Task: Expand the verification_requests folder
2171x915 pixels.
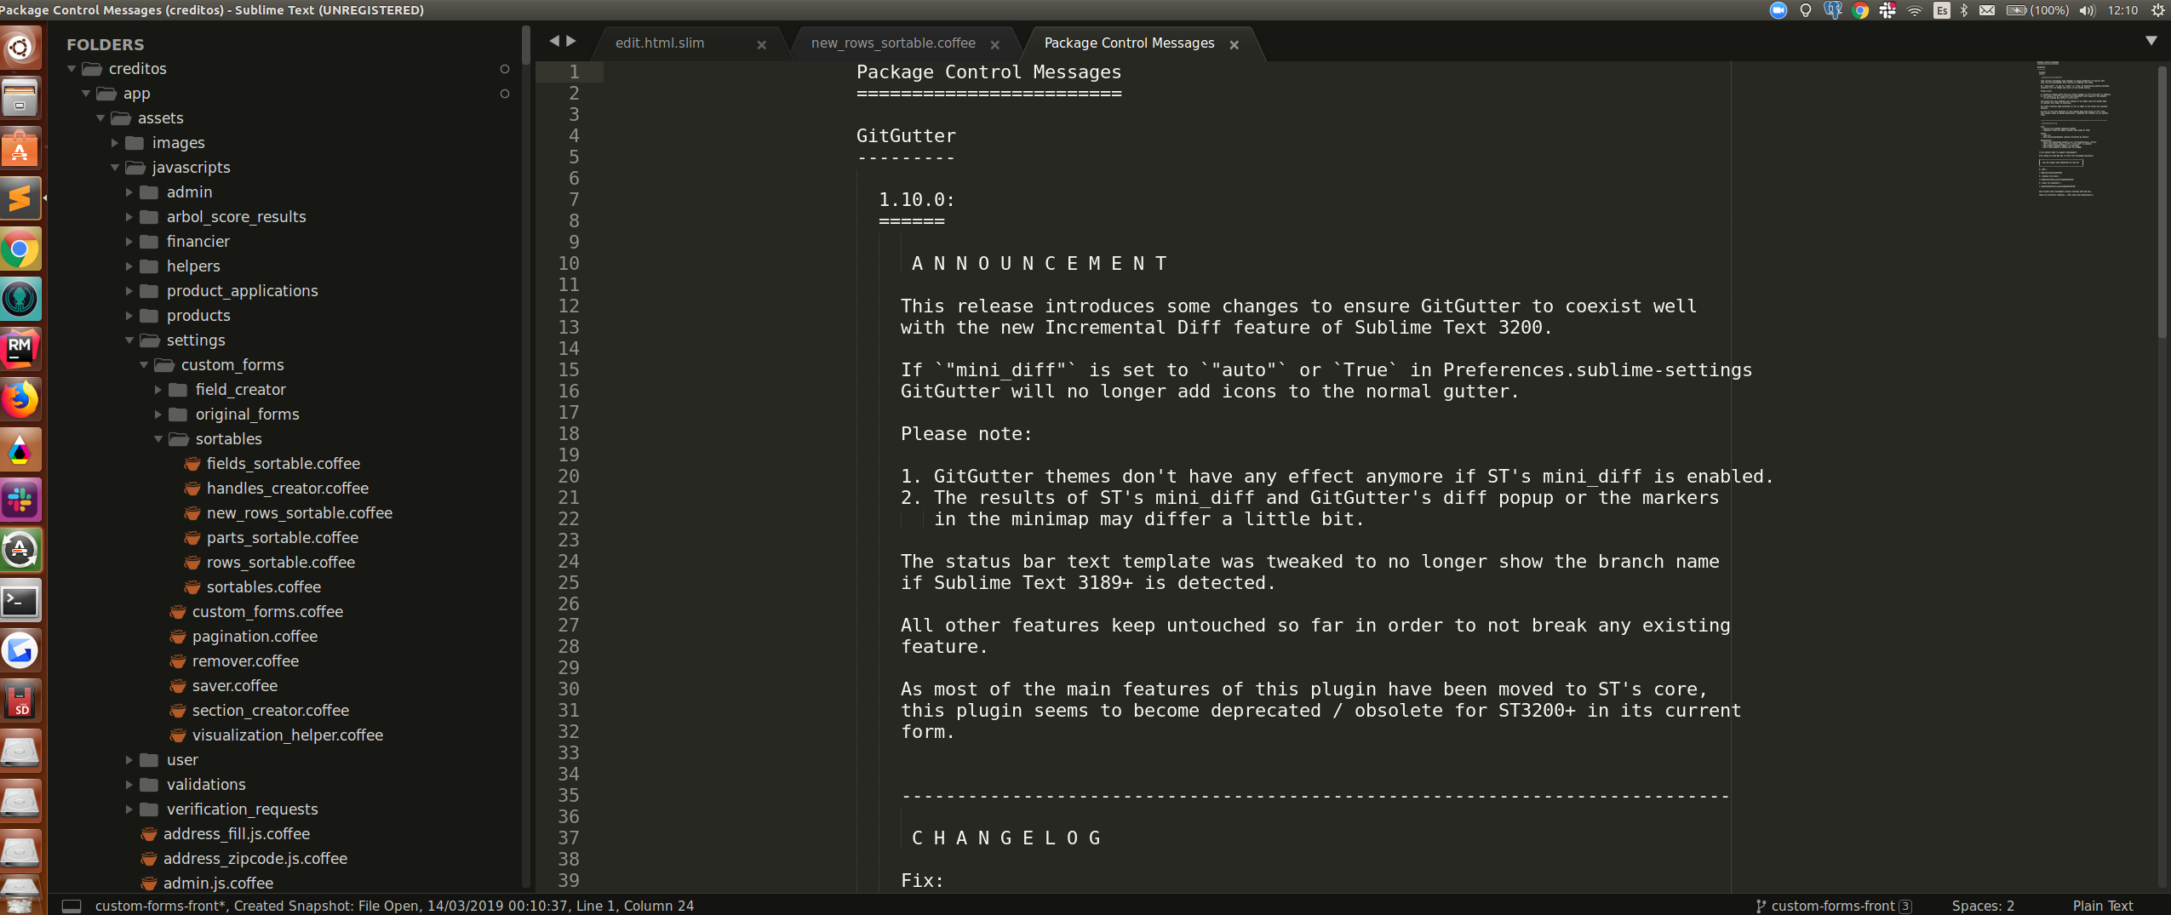Action: tap(129, 809)
